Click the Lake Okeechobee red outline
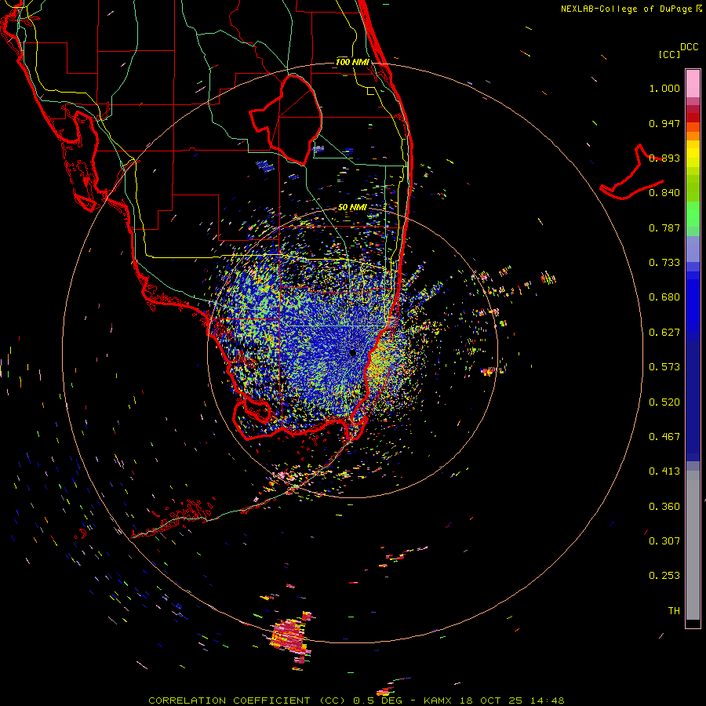The height and width of the screenshot is (706, 706). tap(286, 119)
